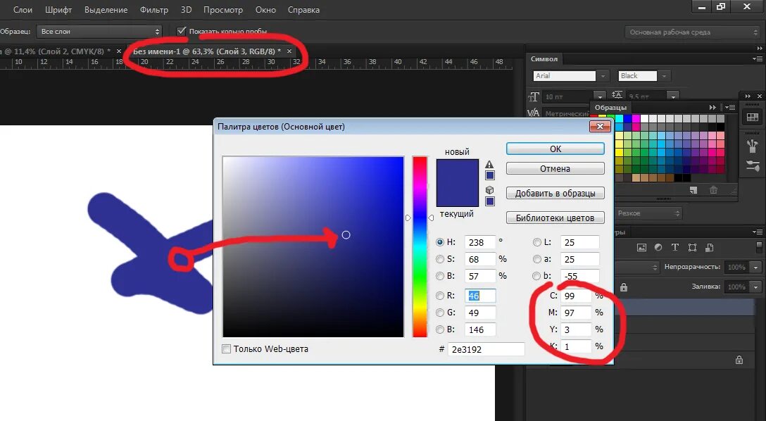Select the L radio button
The height and width of the screenshot is (421, 766).
pyautogui.click(x=537, y=242)
